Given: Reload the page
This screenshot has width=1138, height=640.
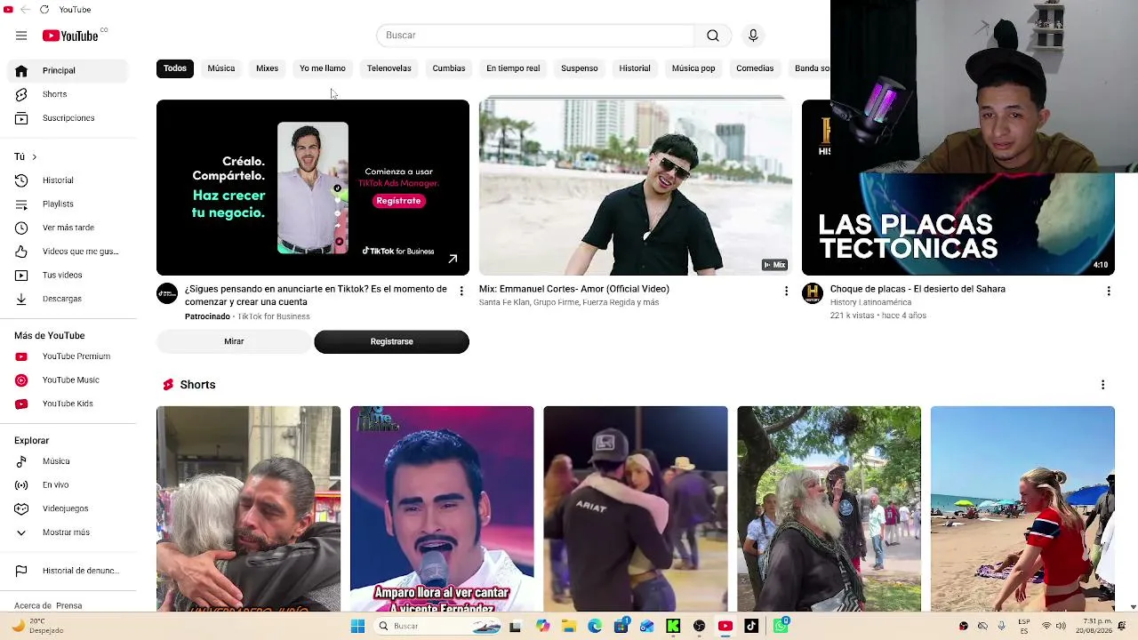Looking at the screenshot, I should 44,10.
